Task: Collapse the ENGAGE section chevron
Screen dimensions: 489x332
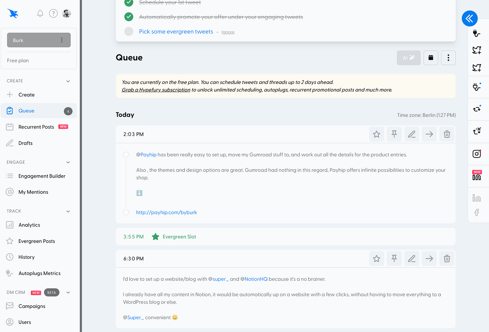Action: [x=68, y=162]
